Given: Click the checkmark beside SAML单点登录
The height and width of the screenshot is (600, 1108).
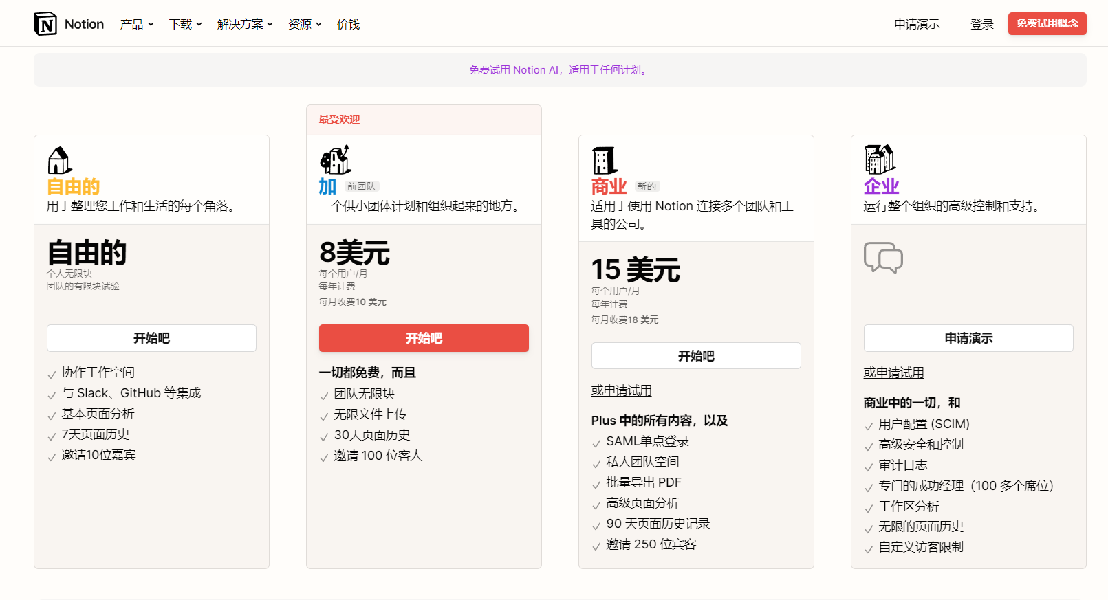Looking at the screenshot, I should [x=596, y=443].
